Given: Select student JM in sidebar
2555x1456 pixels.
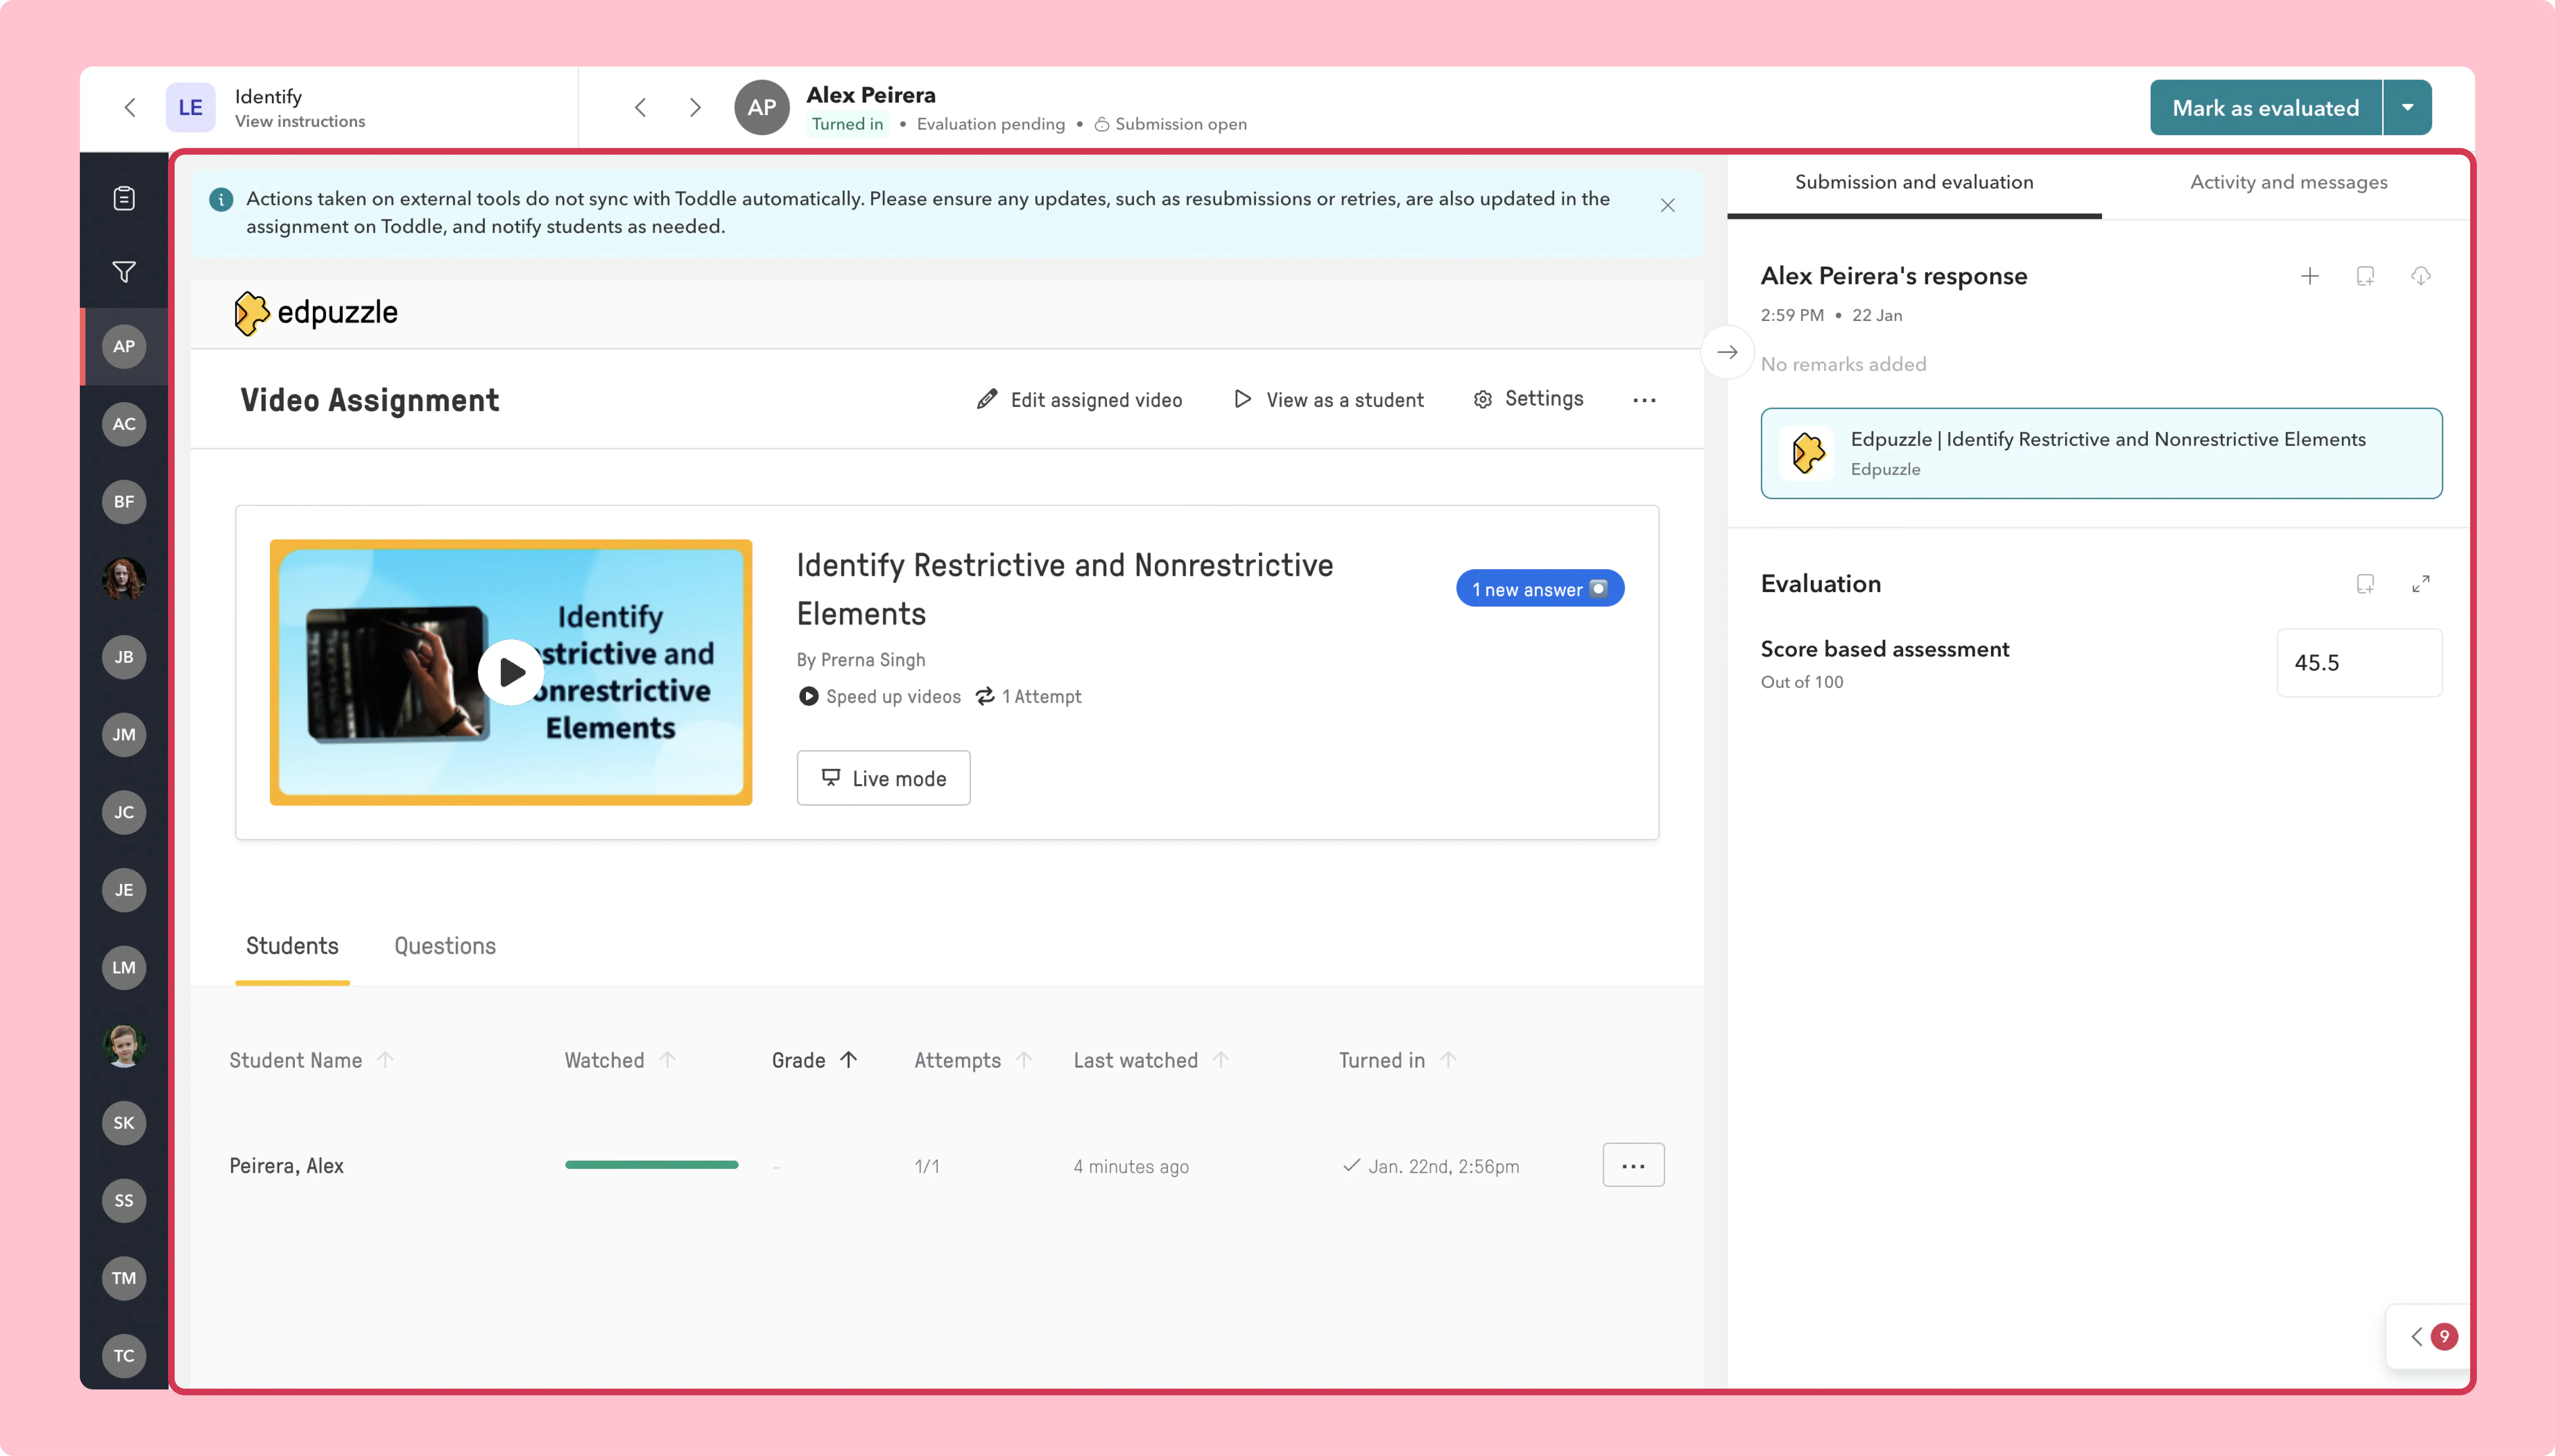Looking at the screenshot, I should coord(124,735).
